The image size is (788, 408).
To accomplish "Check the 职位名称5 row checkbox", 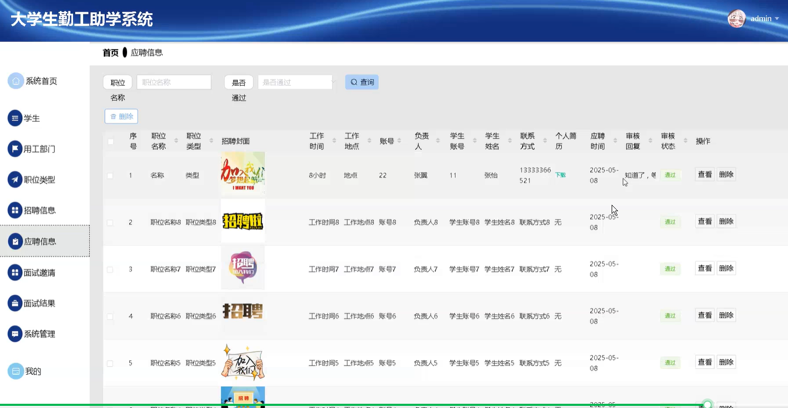I will tap(110, 364).
